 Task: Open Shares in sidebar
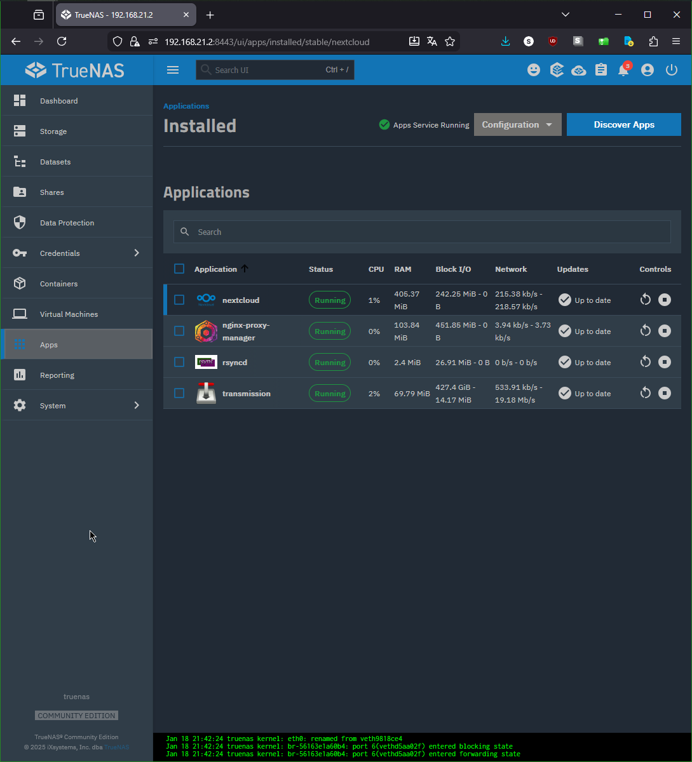click(77, 192)
